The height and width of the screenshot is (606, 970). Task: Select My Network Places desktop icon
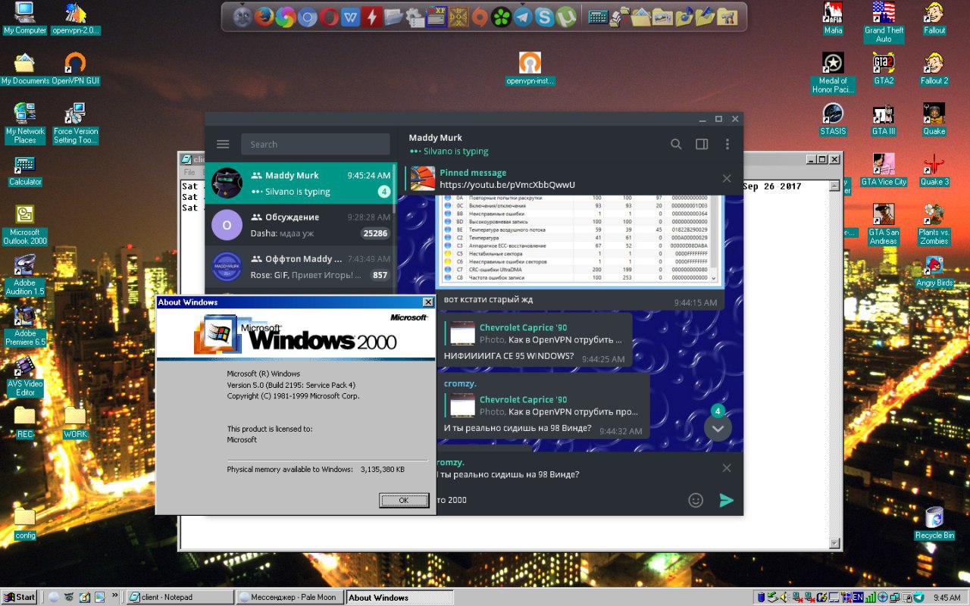[25, 124]
